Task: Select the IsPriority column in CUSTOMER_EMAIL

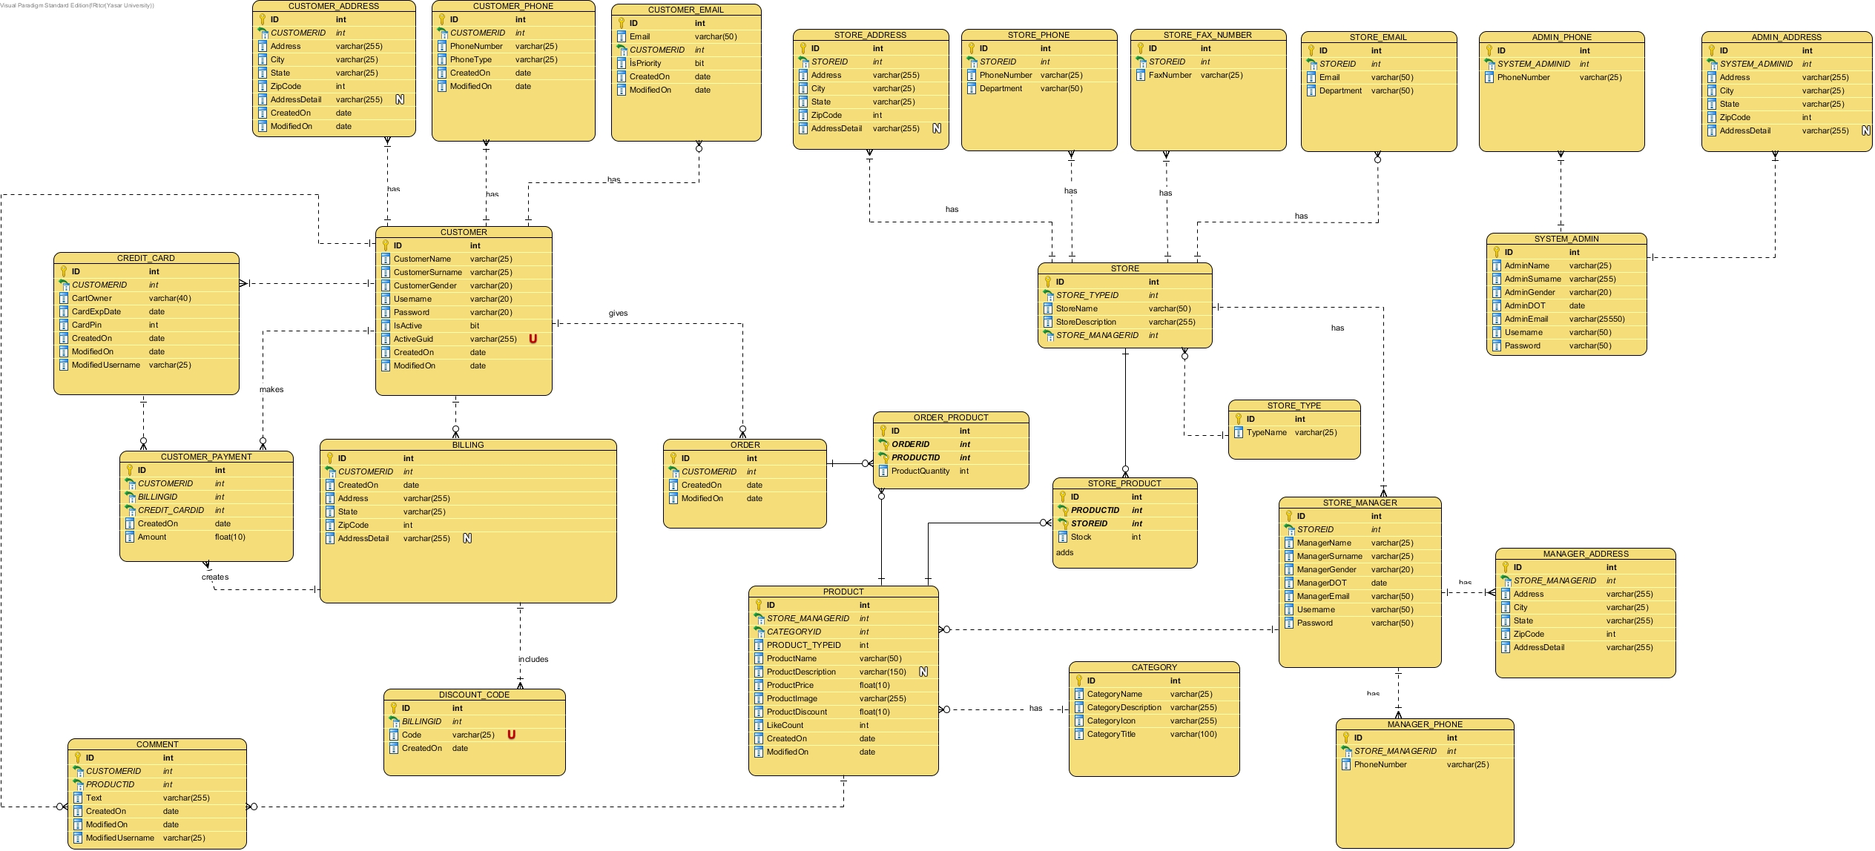Action: coord(686,63)
